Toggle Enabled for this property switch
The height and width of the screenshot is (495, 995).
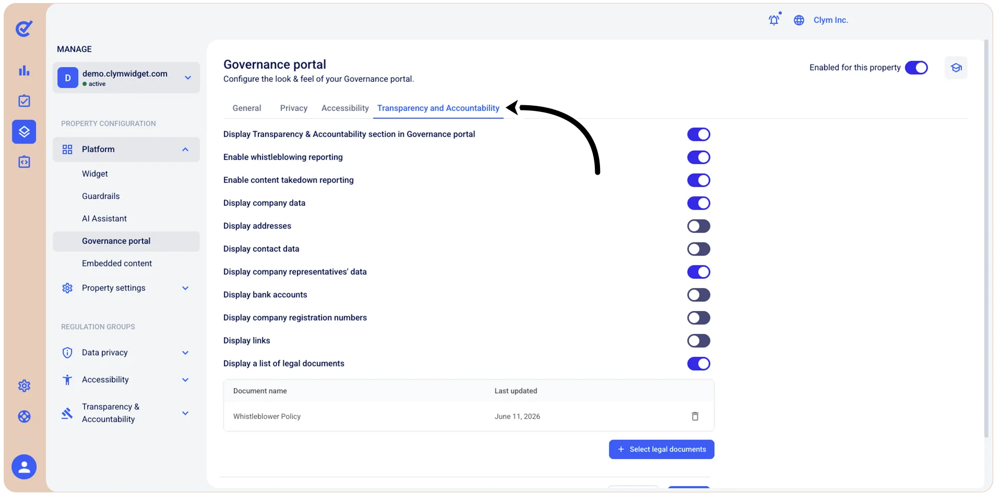pos(916,68)
